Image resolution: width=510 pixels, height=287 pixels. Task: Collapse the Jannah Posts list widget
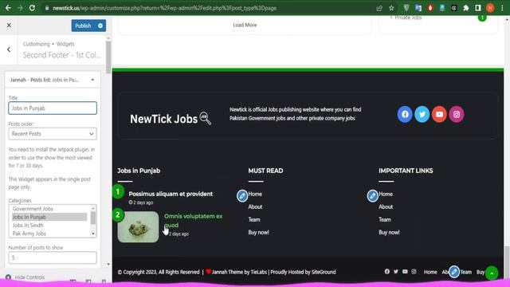pos(92,80)
